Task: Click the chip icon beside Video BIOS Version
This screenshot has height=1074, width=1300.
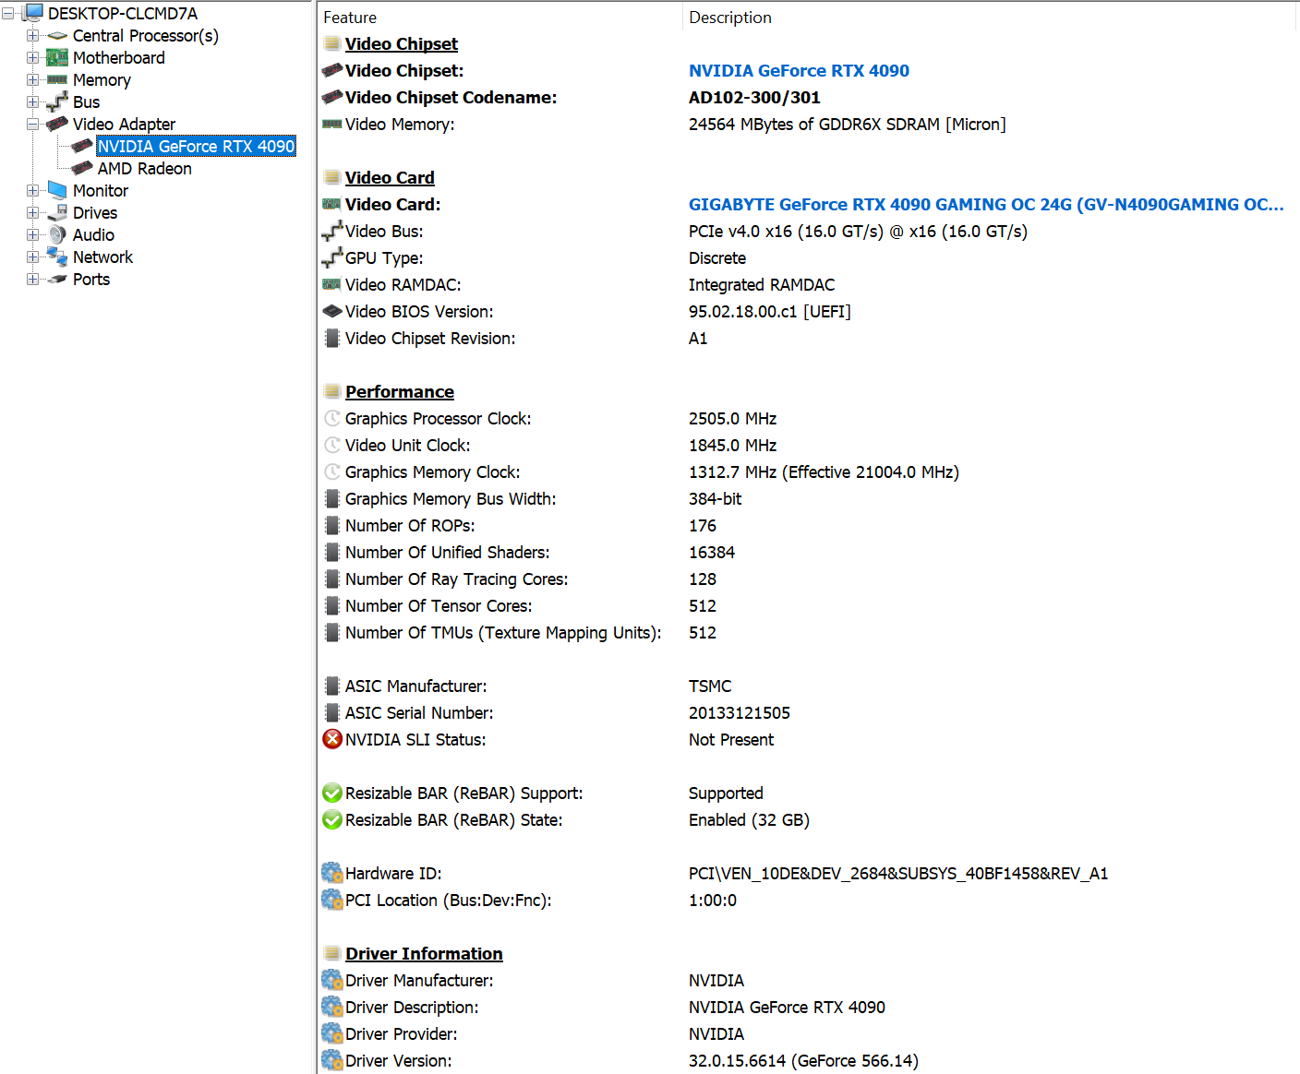Action: (x=332, y=311)
